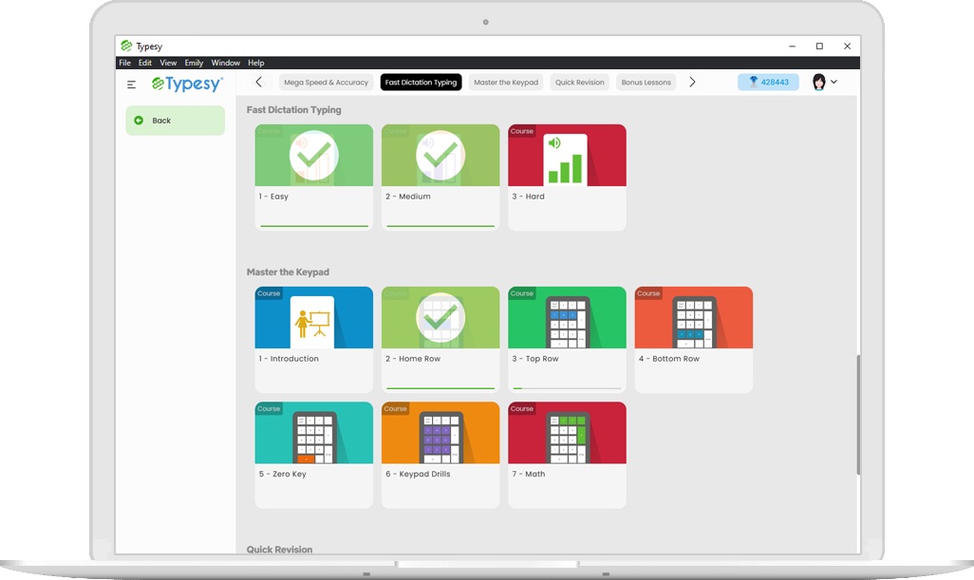974x580 pixels.
Task: Open the 6 - Keypad Drills keypad icon
Action: 441,438
